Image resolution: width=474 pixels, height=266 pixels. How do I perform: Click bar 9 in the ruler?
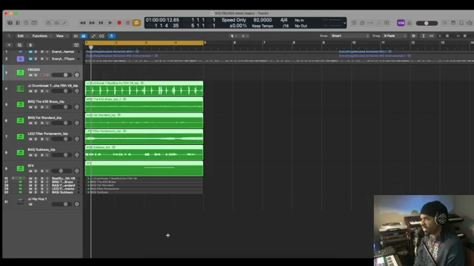[x=323, y=43]
